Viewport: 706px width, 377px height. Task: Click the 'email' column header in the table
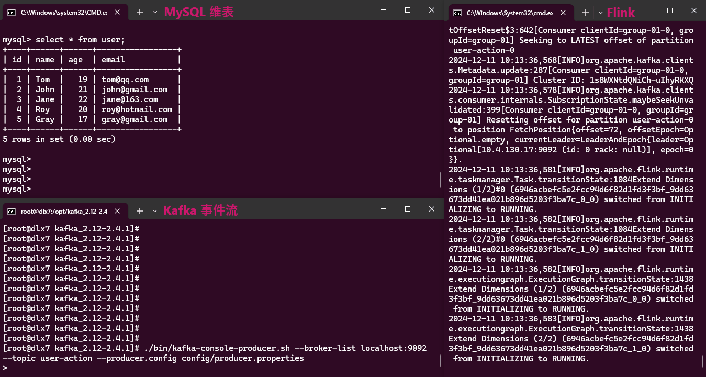[113, 60]
